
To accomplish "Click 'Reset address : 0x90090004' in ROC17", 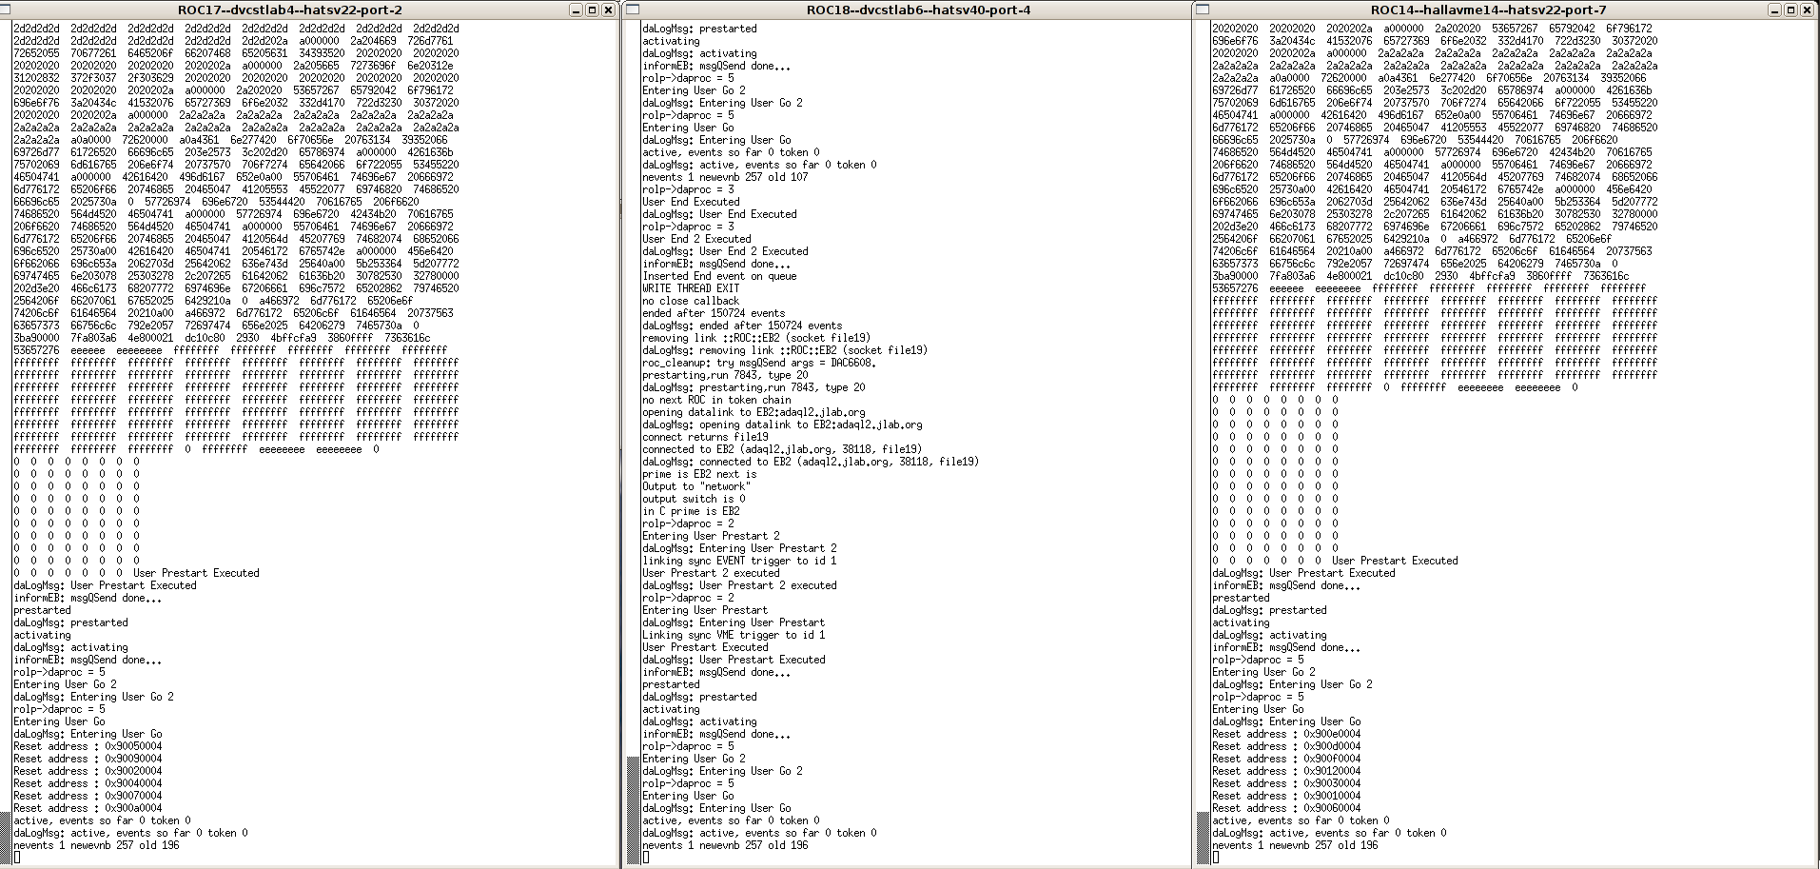I will [x=88, y=759].
